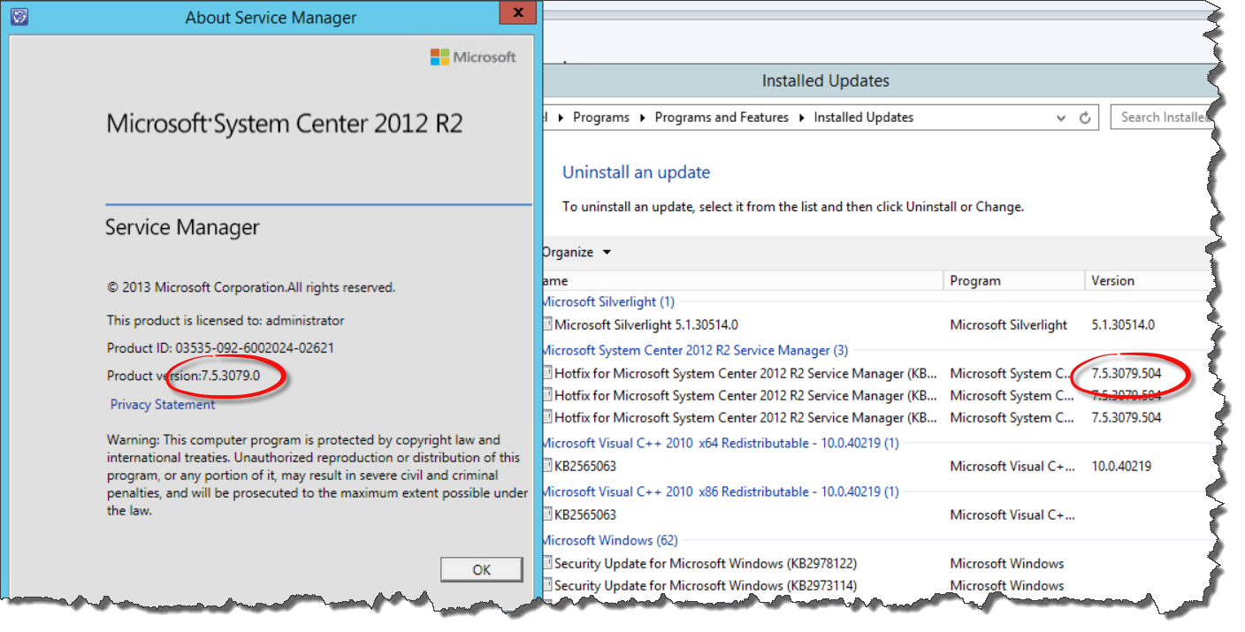Sort by the Program column header
The height and width of the screenshot is (632, 1245).
(1013, 280)
